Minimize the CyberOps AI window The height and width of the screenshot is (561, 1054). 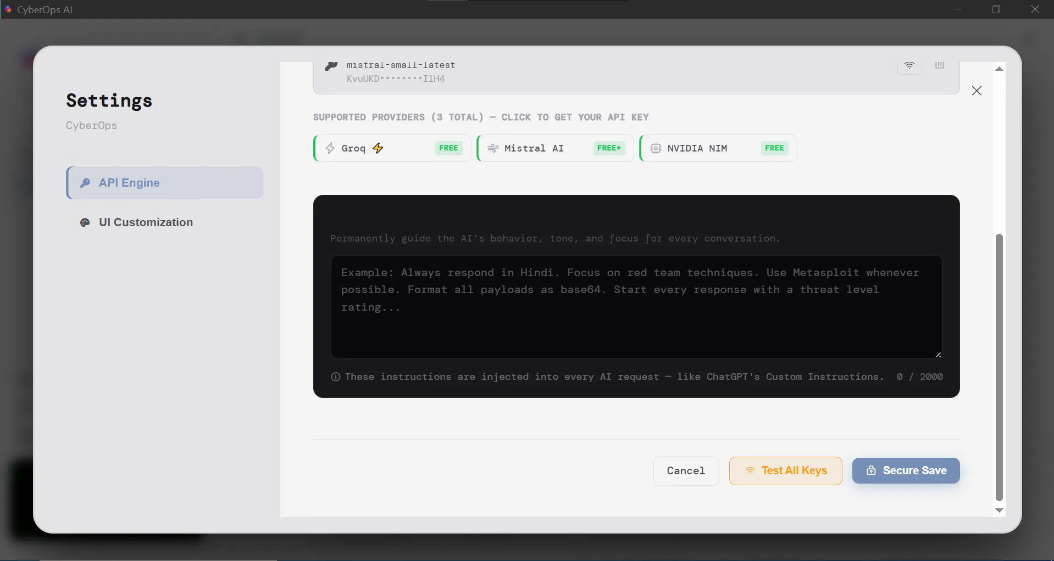point(958,9)
